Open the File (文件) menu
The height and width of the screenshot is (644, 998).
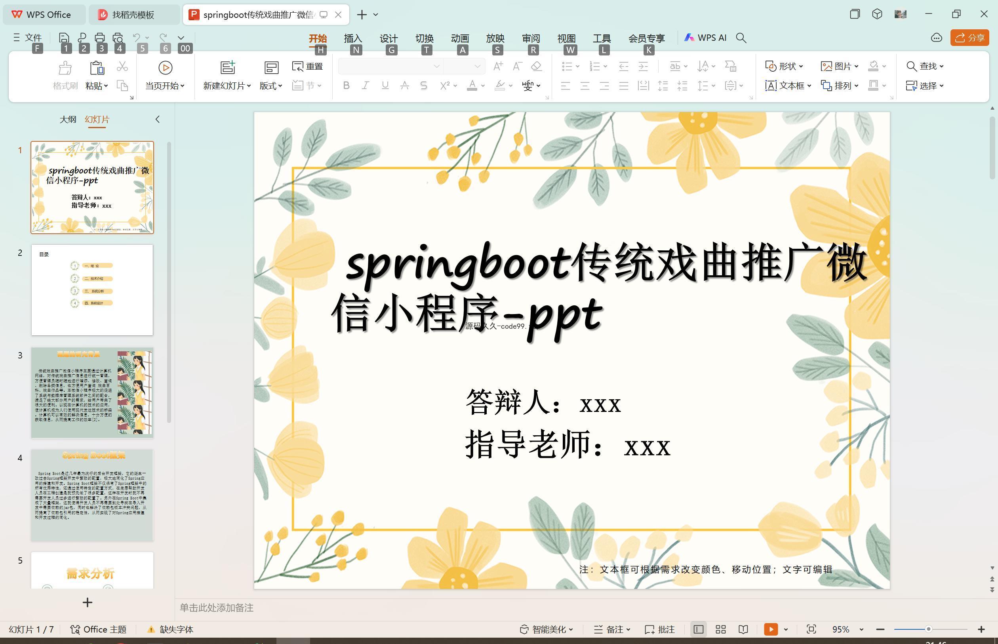click(28, 38)
